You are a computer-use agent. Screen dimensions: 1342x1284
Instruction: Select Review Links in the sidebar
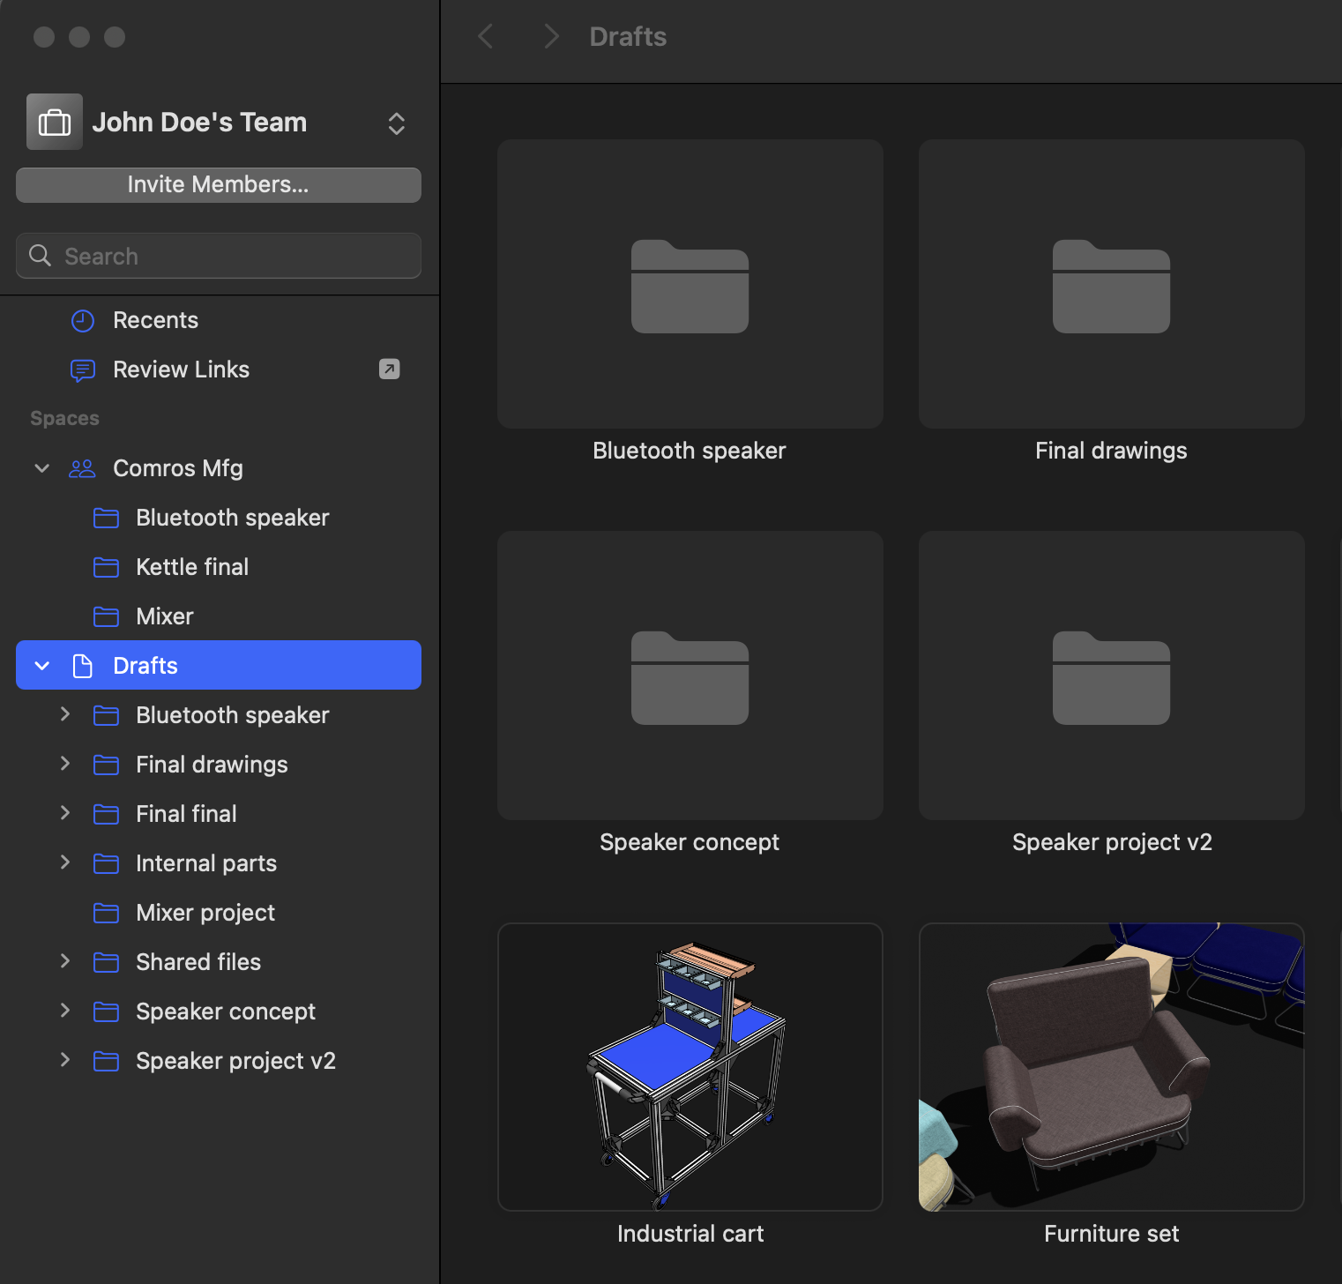click(x=181, y=370)
